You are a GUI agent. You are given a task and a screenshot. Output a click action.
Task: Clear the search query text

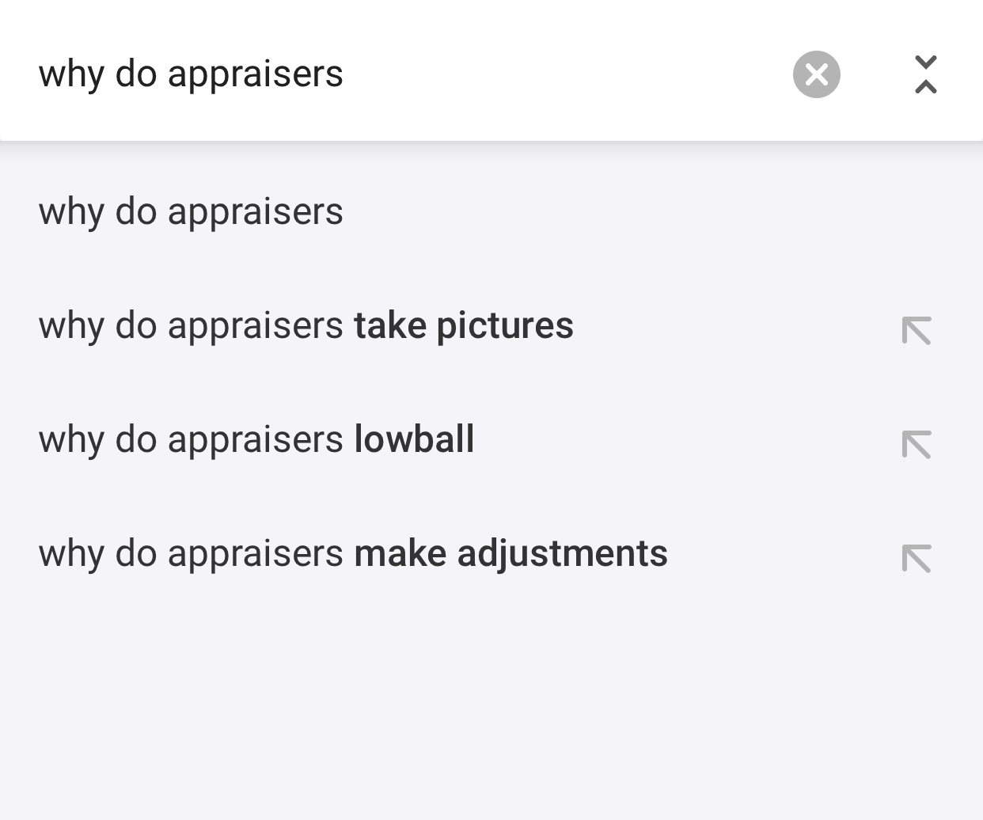816,74
